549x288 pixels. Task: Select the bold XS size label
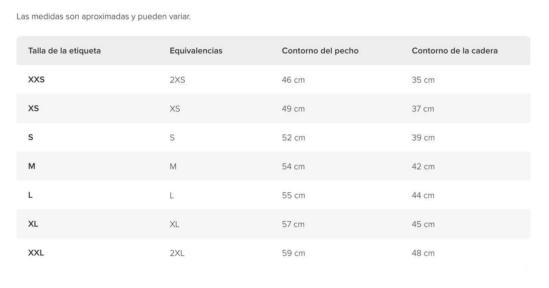pyautogui.click(x=33, y=108)
